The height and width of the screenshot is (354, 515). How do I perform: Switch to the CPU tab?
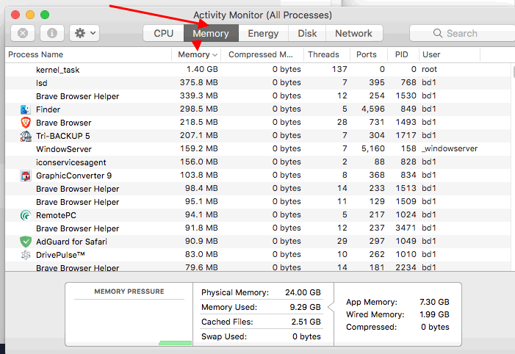[163, 33]
